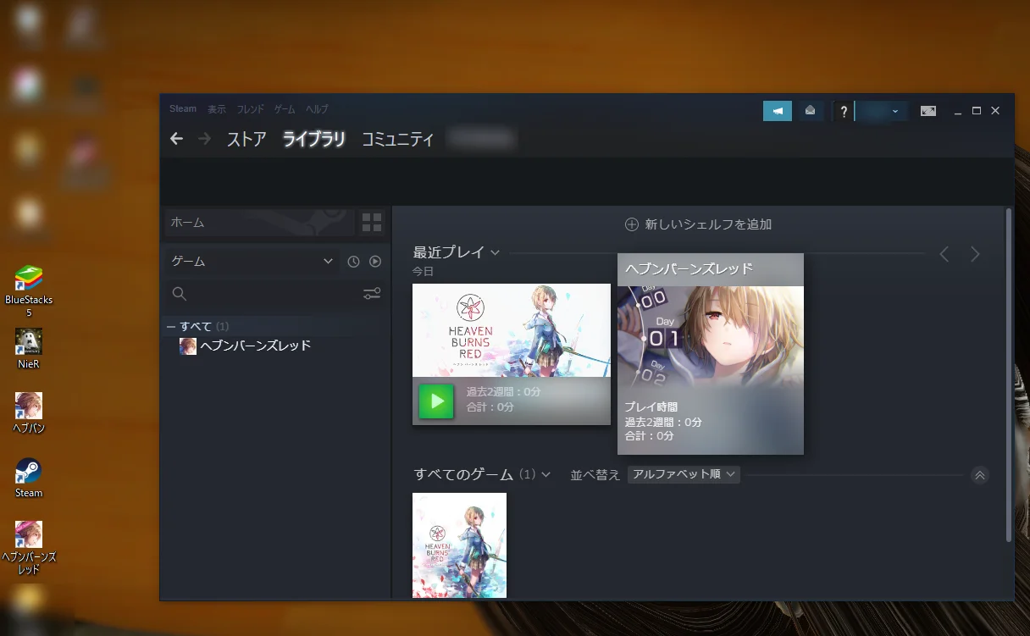The width and height of the screenshot is (1030, 636).
Task: Open the フレンド menu
Action: 250,109
